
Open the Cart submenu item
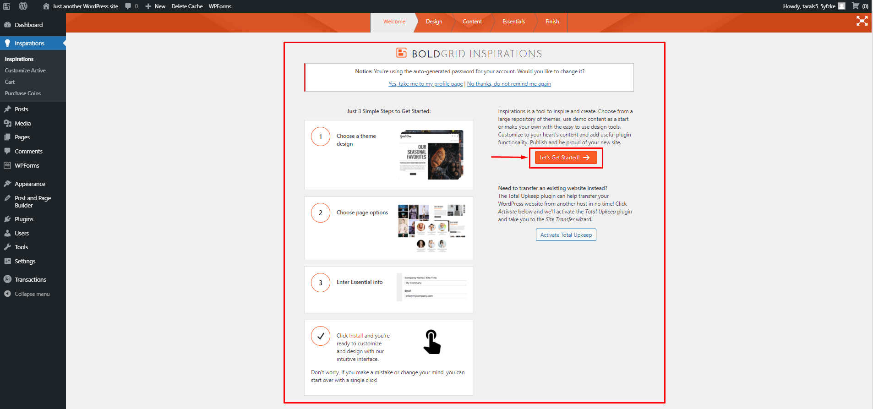point(10,82)
